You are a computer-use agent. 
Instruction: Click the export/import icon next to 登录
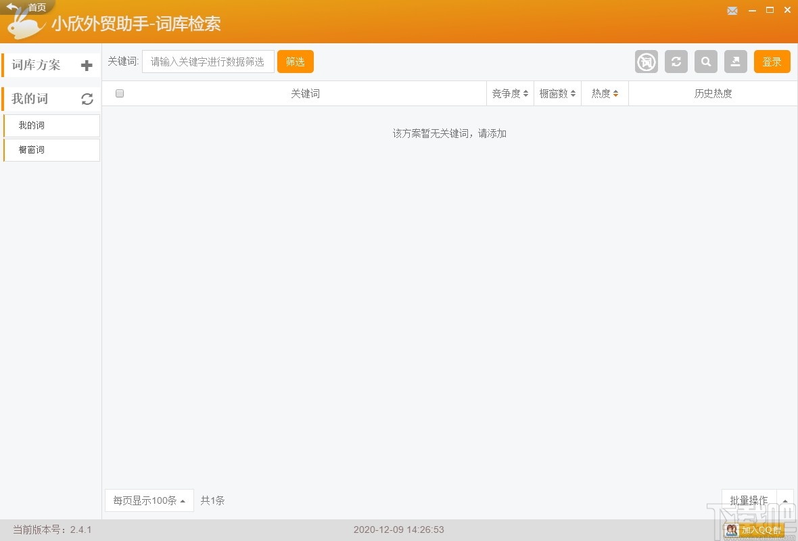click(x=736, y=62)
